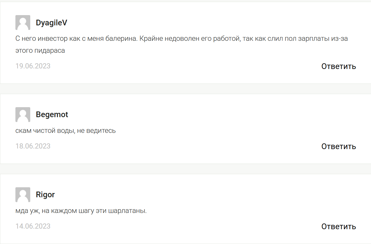Open the Begemot username
Screen dimensions: 371x244
[x=52, y=115]
